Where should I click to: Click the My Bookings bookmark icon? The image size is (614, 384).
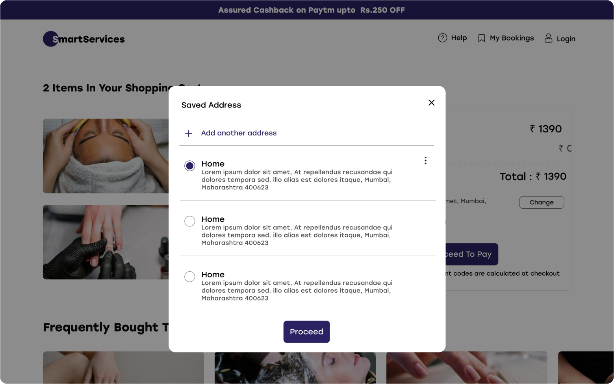pos(481,38)
